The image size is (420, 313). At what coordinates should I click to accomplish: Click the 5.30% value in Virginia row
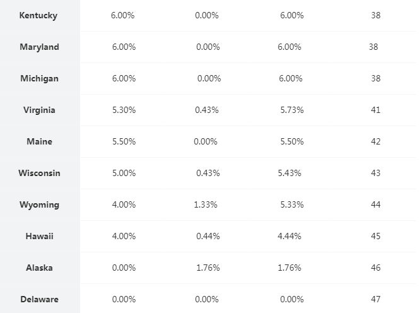[x=124, y=110]
